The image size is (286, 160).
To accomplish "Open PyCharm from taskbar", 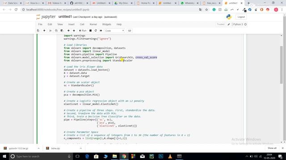I will click(151, 156).
